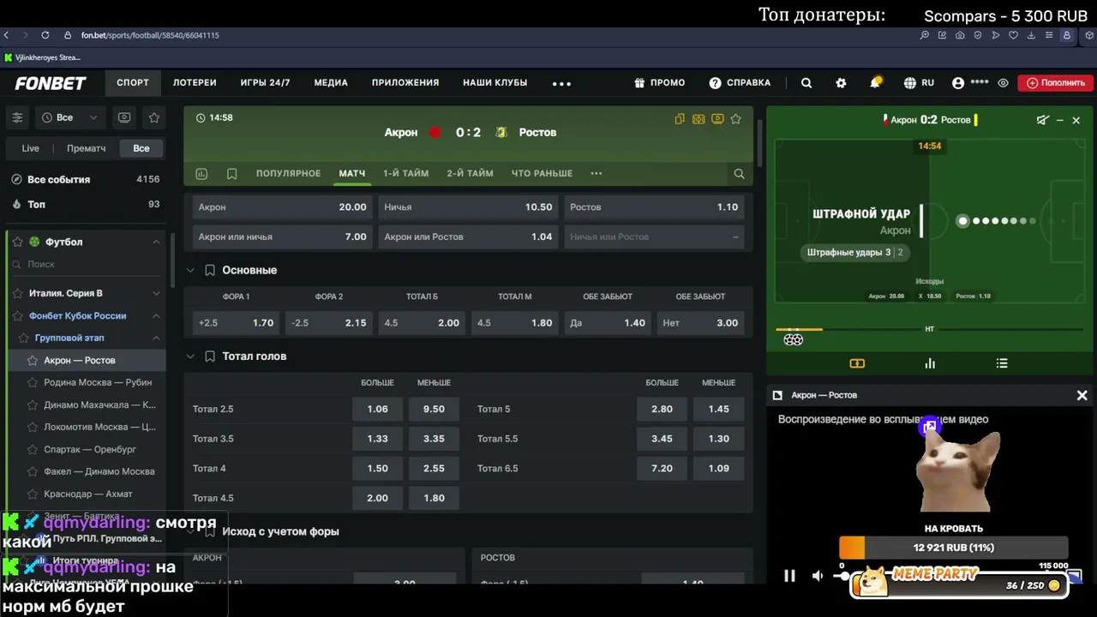Pause the video broadcast
The image size is (1097, 617).
[x=789, y=576]
